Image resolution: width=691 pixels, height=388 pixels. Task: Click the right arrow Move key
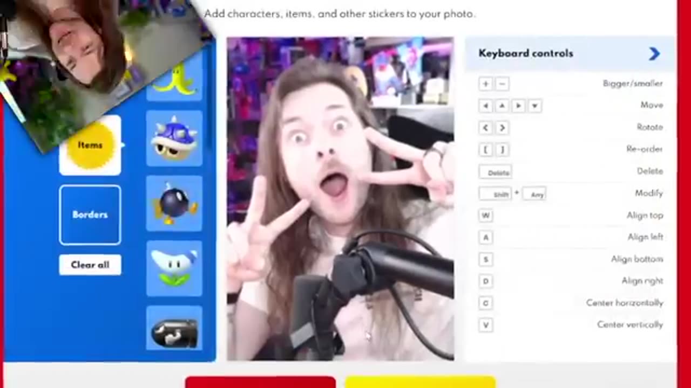pyautogui.click(x=518, y=106)
